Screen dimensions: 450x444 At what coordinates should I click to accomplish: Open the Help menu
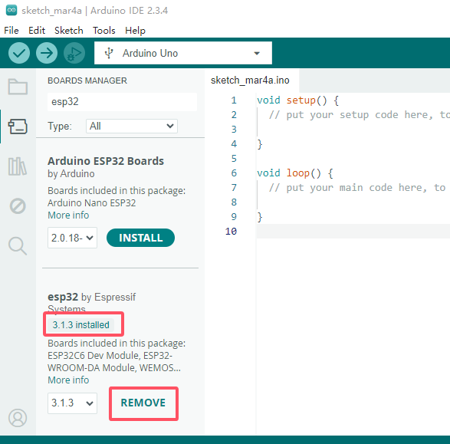135,31
